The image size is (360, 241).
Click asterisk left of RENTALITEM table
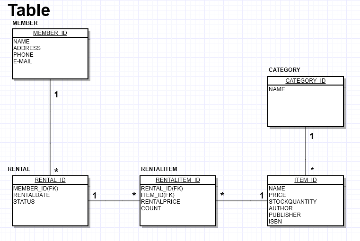pyautogui.click(x=134, y=195)
